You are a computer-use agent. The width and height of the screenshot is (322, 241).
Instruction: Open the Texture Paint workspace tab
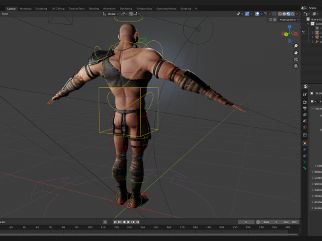76,9
